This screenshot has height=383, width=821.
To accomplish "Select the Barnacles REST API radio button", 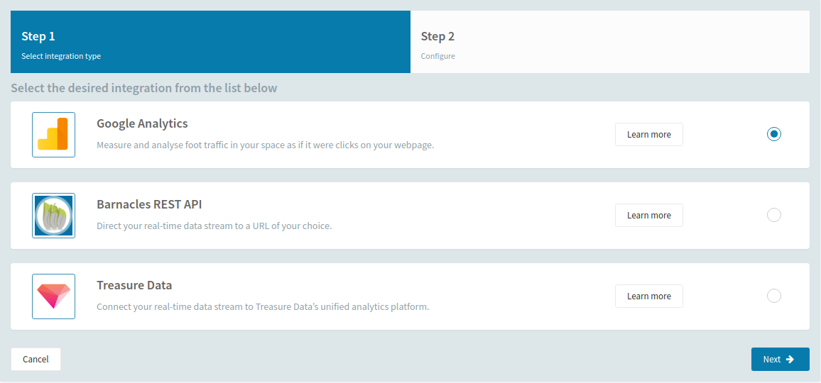I will click(774, 215).
